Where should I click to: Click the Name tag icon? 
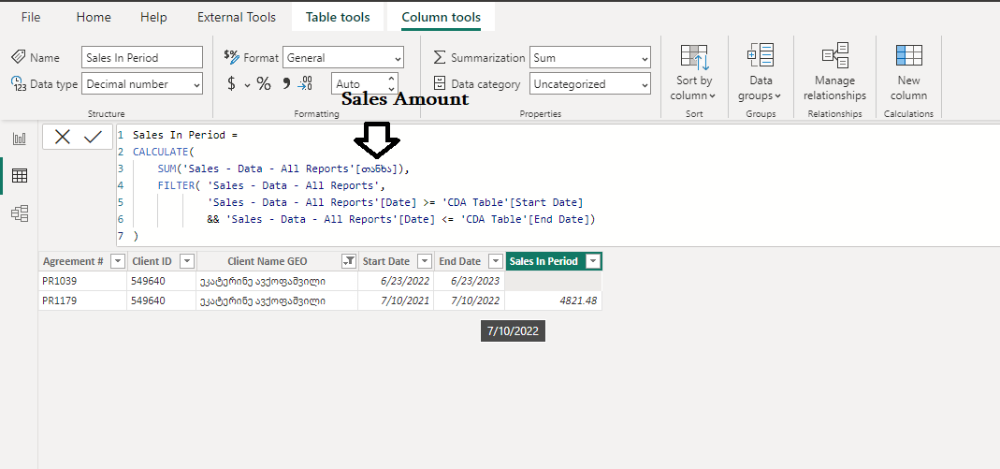pyautogui.click(x=19, y=57)
